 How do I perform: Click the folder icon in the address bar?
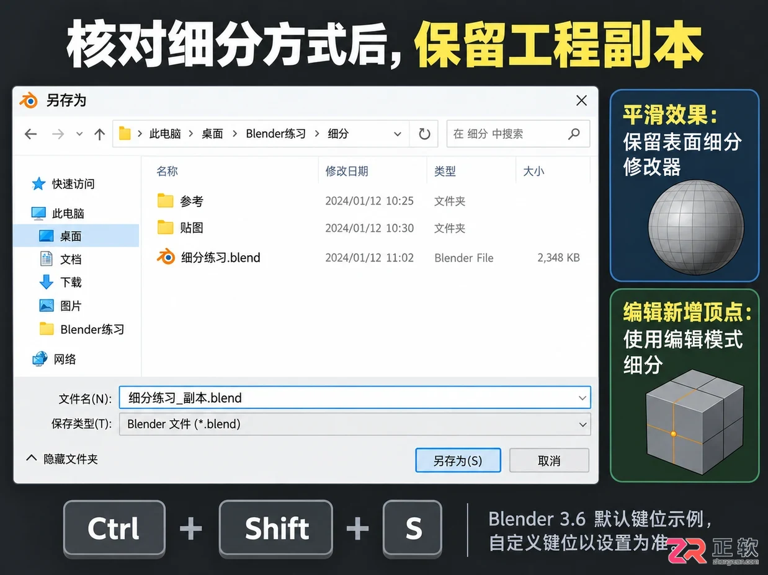[x=125, y=134]
